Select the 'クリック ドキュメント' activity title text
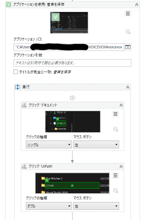 pyautogui.click(x=43, y=105)
